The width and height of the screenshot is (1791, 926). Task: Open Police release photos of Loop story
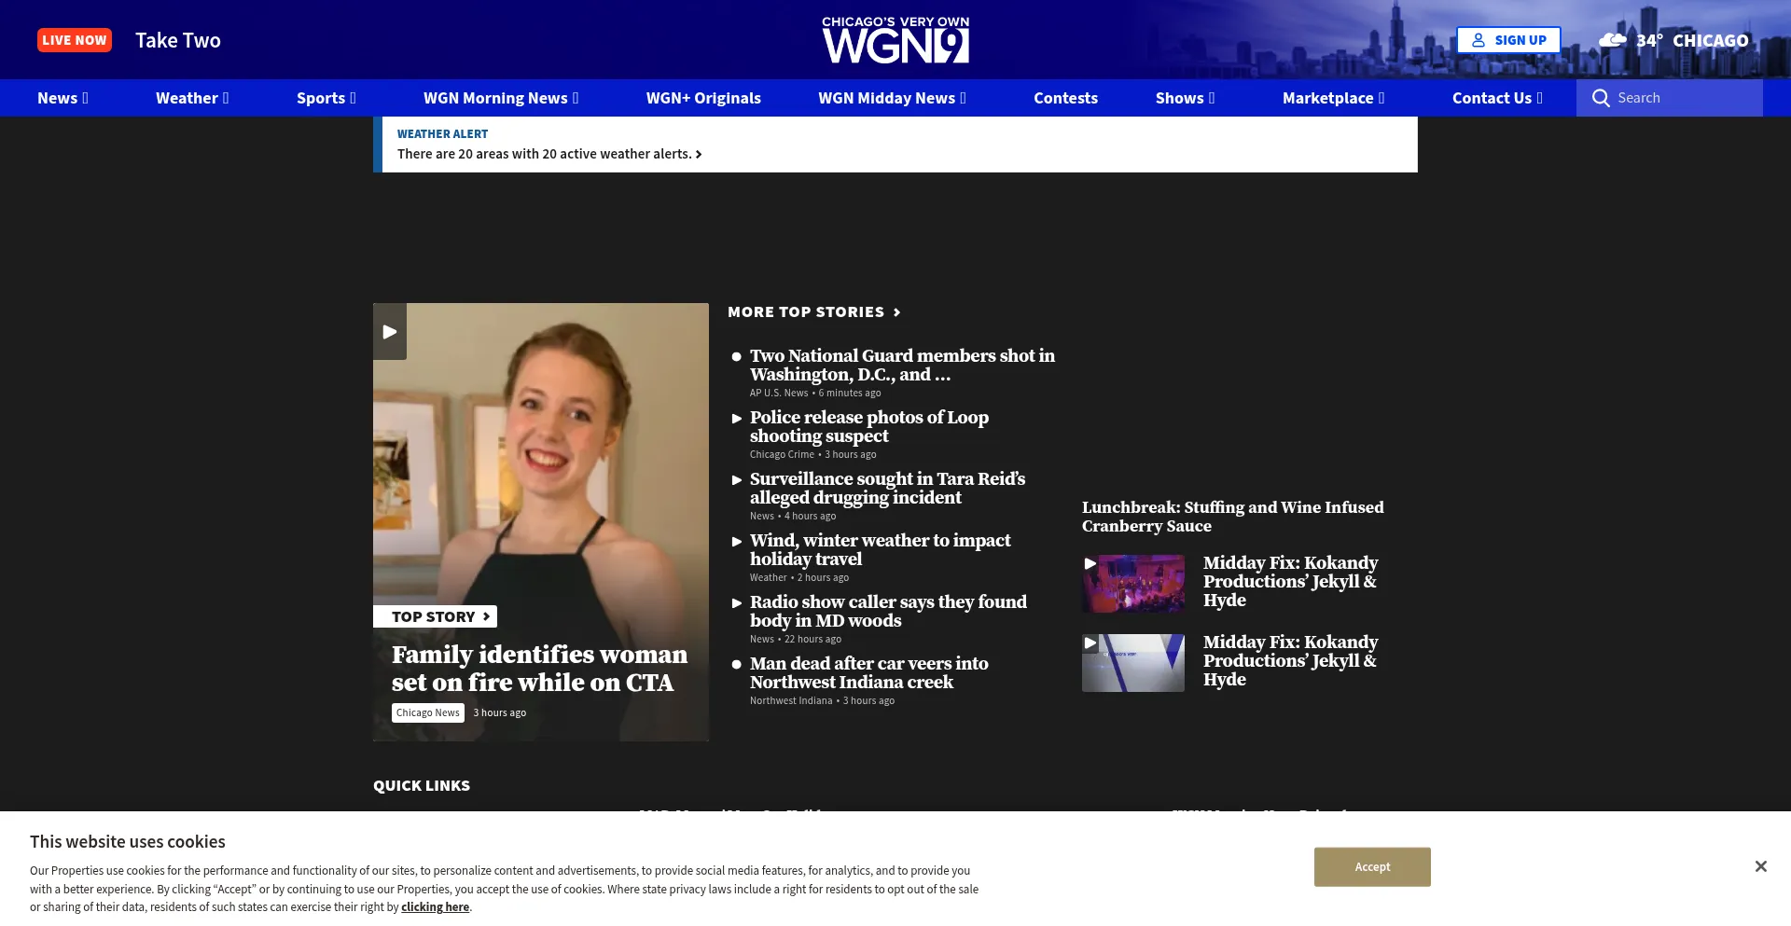click(868, 426)
